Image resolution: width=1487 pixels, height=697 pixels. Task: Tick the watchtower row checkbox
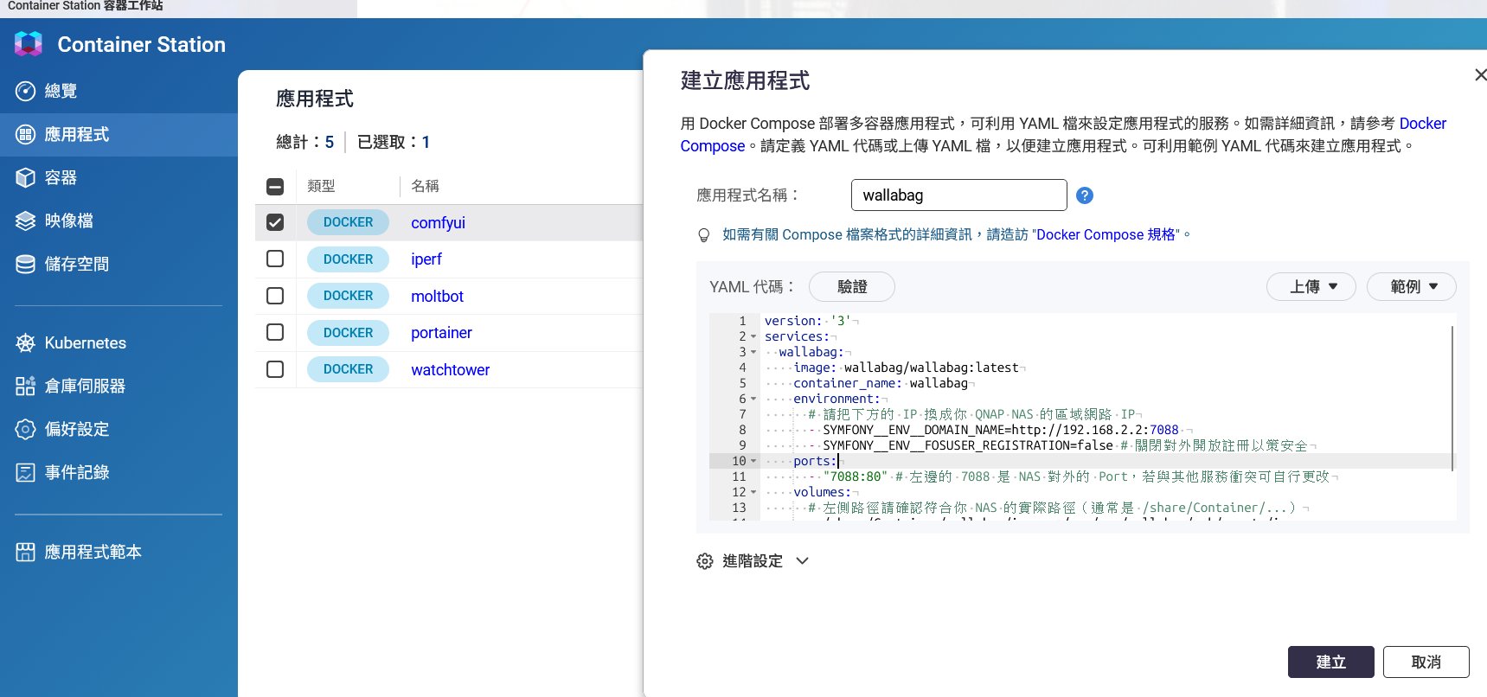pyautogui.click(x=275, y=369)
